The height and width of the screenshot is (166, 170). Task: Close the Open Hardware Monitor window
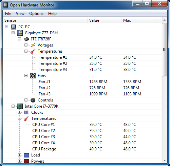click(x=159, y=4)
